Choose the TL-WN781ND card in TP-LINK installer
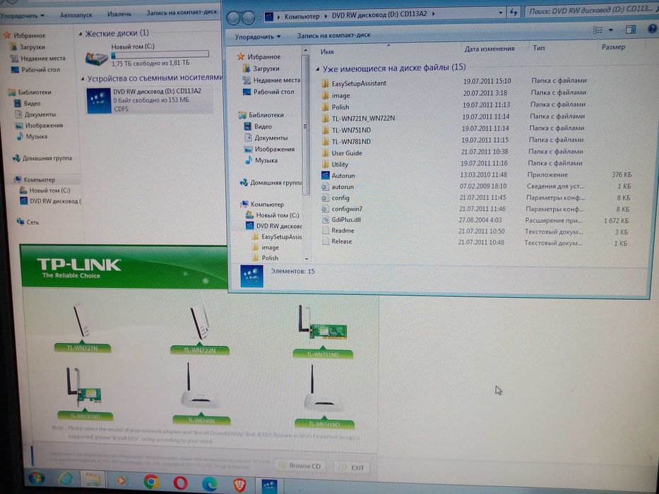The height and width of the screenshot is (494, 659). [x=85, y=394]
